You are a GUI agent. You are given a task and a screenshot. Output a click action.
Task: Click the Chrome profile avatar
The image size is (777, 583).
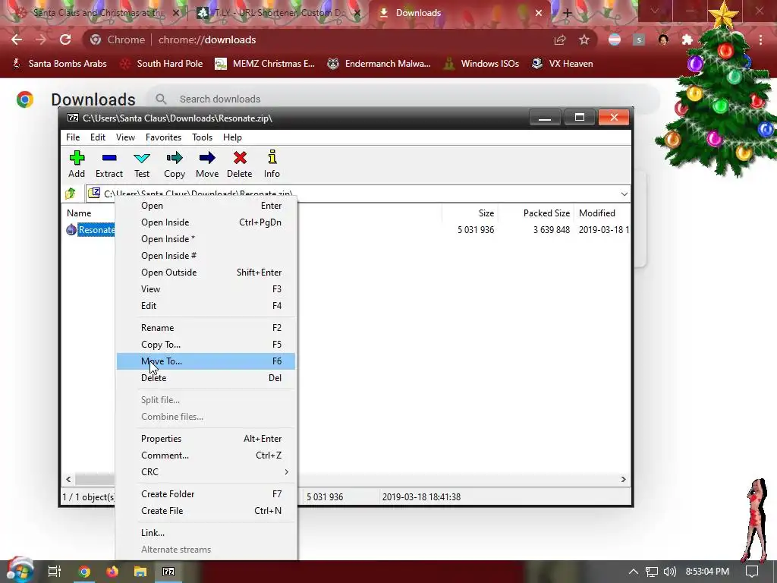tap(663, 39)
